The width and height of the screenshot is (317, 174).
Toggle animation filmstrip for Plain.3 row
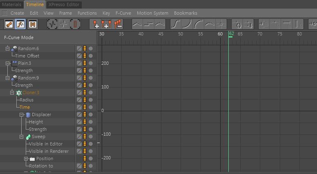click(x=85, y=63)
